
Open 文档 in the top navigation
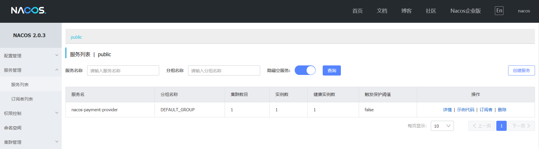point(382,11)
